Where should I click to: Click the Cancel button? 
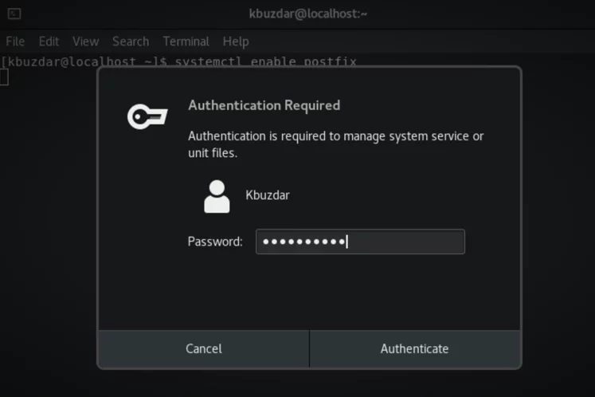(204, 348)
